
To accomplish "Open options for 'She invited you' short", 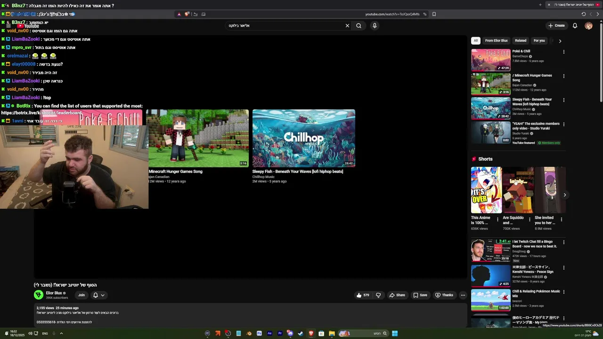I will pyautogui.click(x=561, y=219).
